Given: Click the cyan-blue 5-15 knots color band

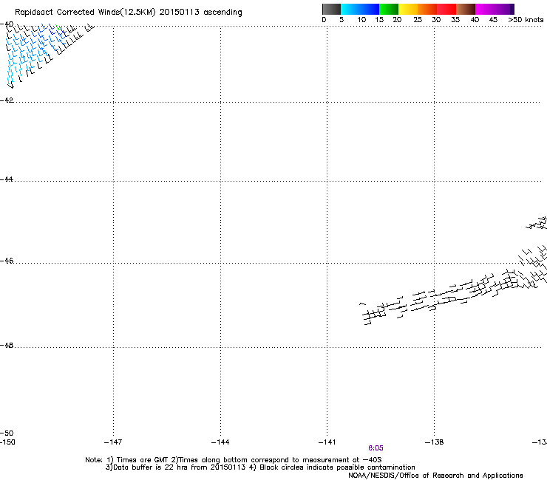Looking at the screenshot, I should pyautogui.click(x=360, y=9).
